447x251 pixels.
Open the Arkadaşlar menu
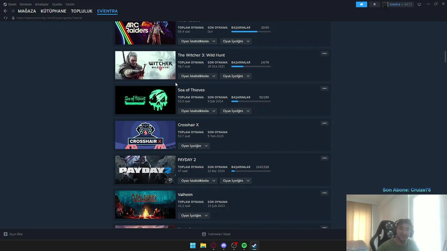(x=42, y=4)
